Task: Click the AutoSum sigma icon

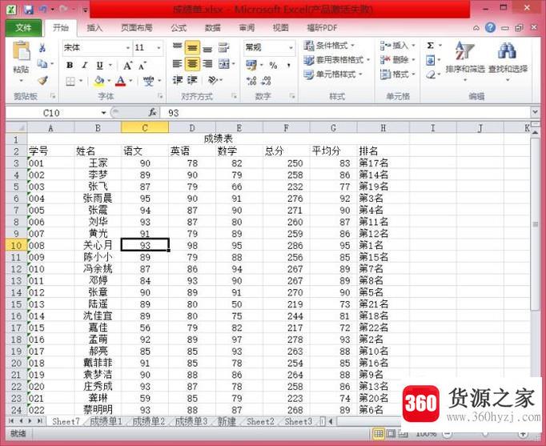Action: (x=431, y=46)
